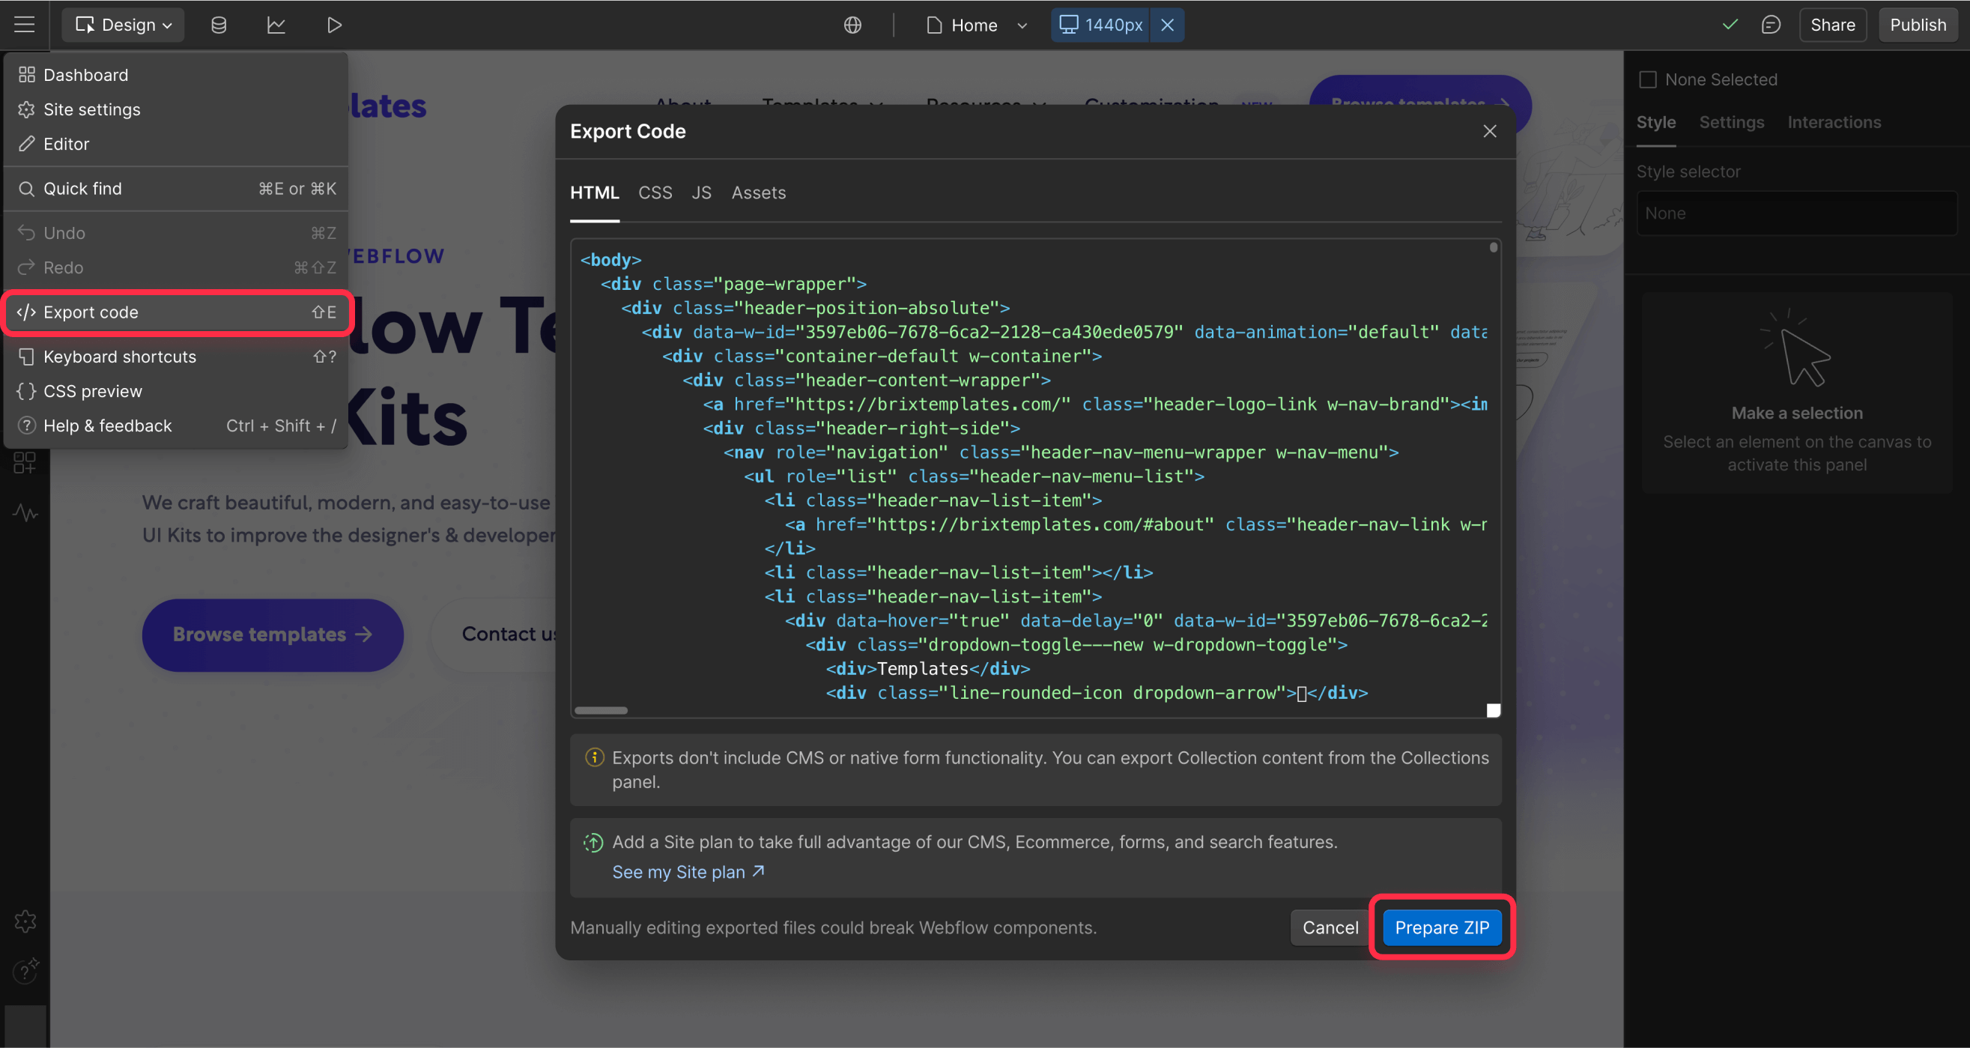1970x1048 pixels.
Task: Click the vertical scrollbar thumb in code view
Action: point(1493,247)
